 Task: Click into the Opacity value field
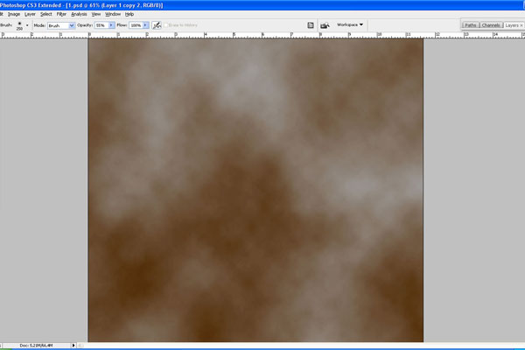pos(101,25)
